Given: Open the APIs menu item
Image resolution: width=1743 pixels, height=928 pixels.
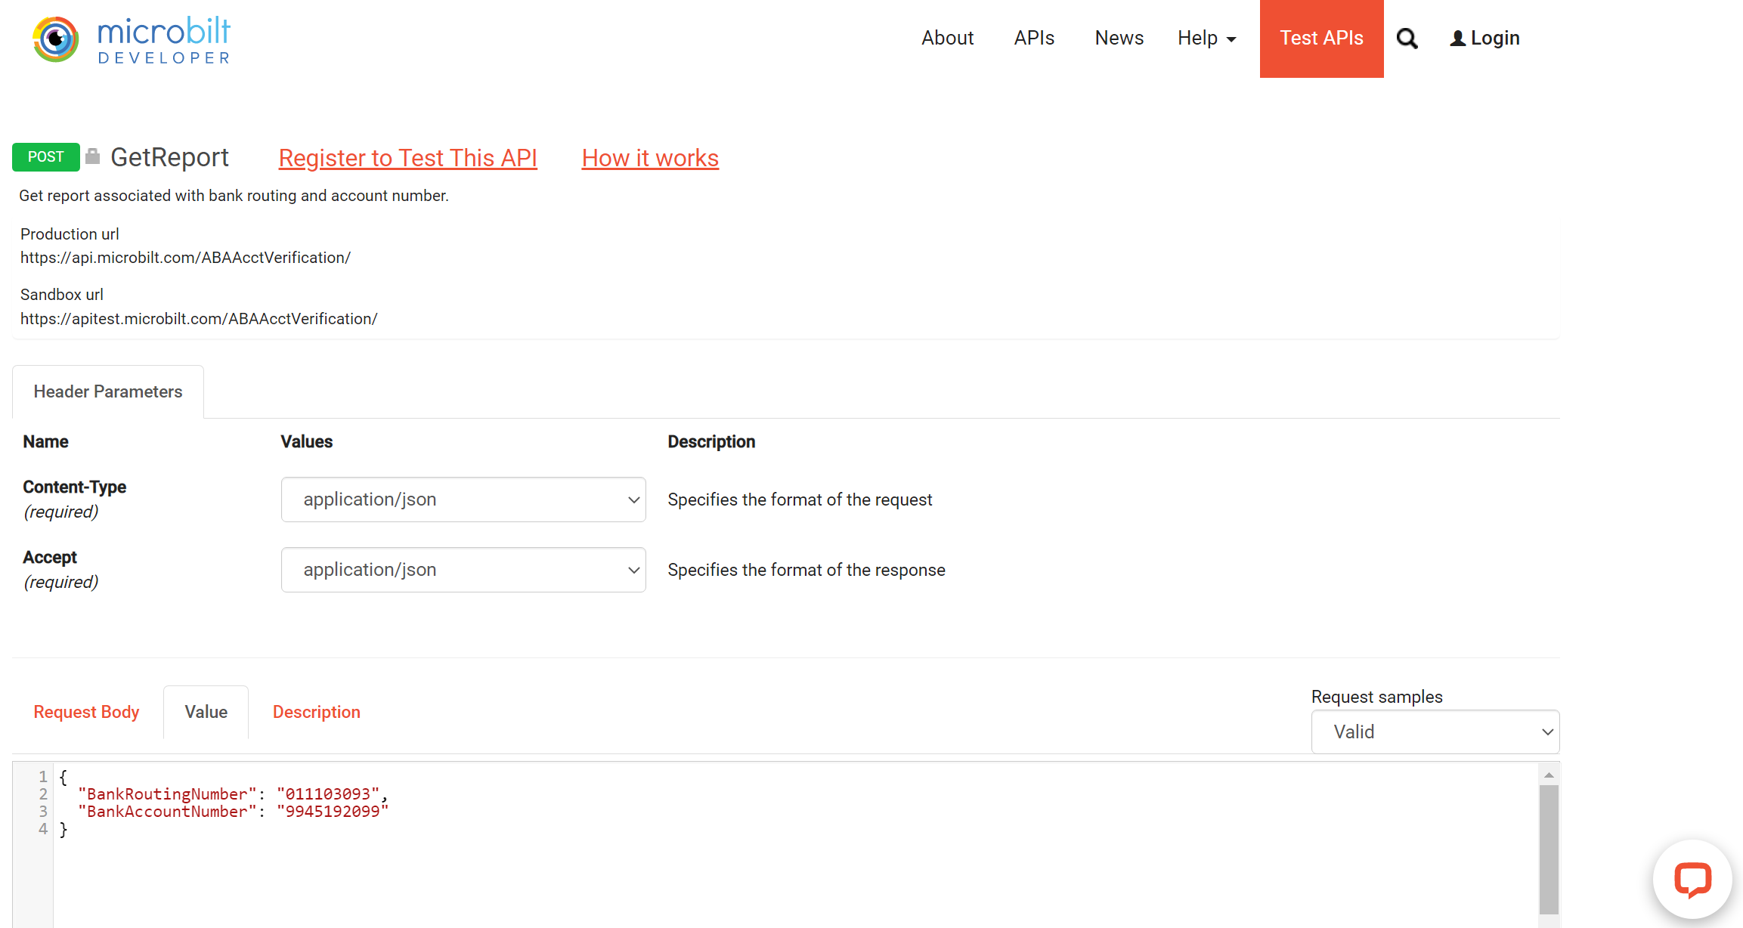Looking at the screenshot, I should [1034, 38].
